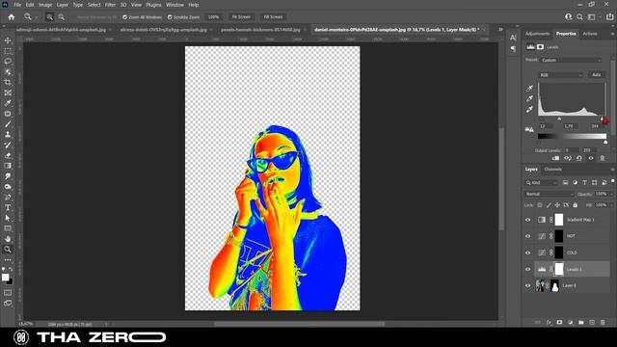Image resolution: width=617 pixels, height=347 pixels.
Task: Select the Gradient tool
Action: coord(8,166)
